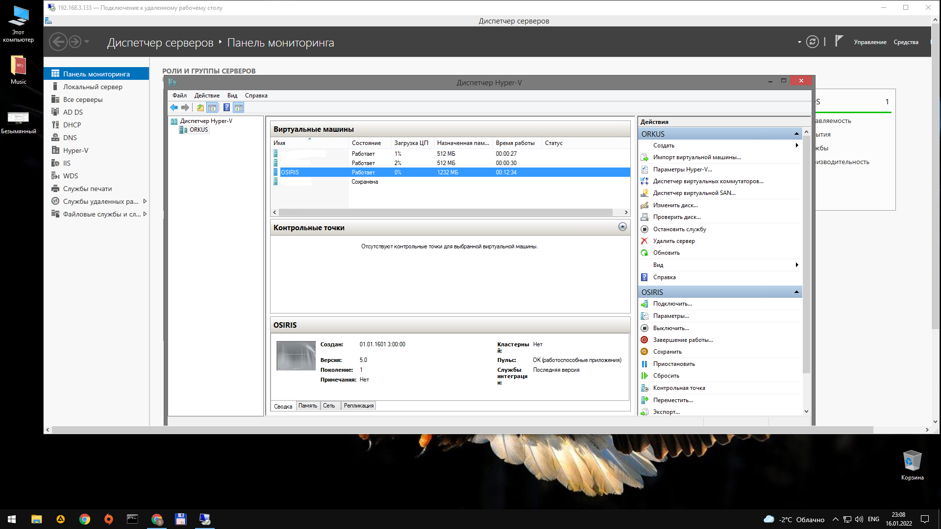Open the Windows Start menu
941x529 pixels.
[x=12, y=519]
